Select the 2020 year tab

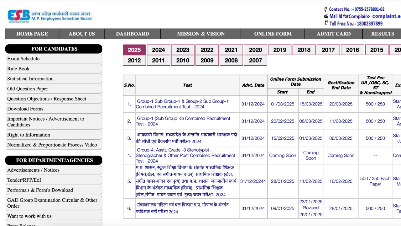click(x=255, y=50)
